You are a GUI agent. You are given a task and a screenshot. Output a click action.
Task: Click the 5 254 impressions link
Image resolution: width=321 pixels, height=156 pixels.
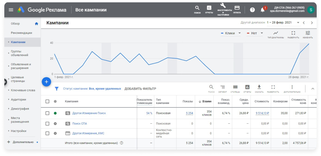point(189,113)
